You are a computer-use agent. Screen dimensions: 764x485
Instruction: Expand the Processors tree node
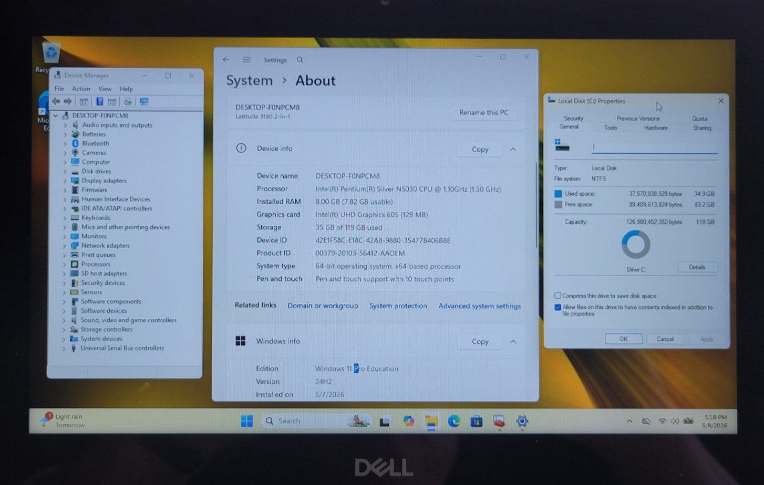point(65,264)
